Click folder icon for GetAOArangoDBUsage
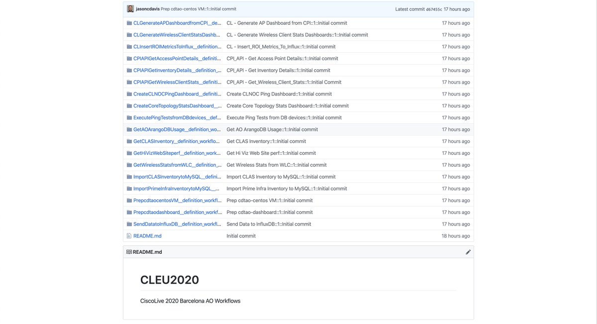 (129, 129)
